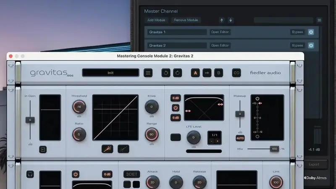This screenshot has width=336, height=189.
Task: Click Remove Module in Master Channel window
Action: pyautogui.click(x=186, y=20)
